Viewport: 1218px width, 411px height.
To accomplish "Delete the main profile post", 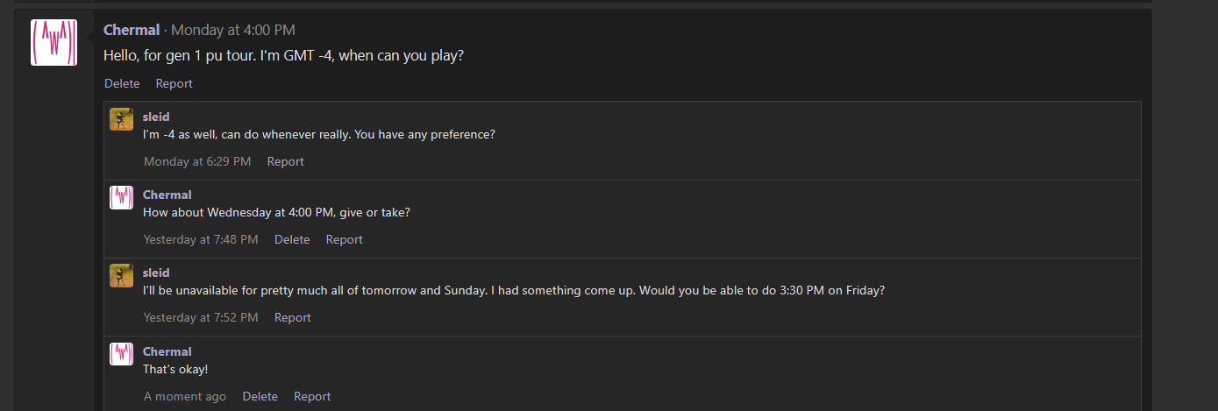I will tap(122, 83).
